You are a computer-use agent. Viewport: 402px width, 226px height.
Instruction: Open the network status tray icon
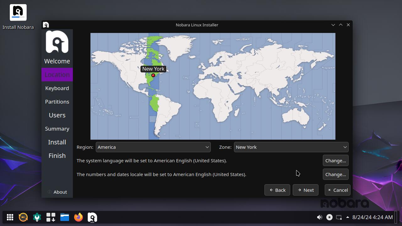tap(339, 217)
